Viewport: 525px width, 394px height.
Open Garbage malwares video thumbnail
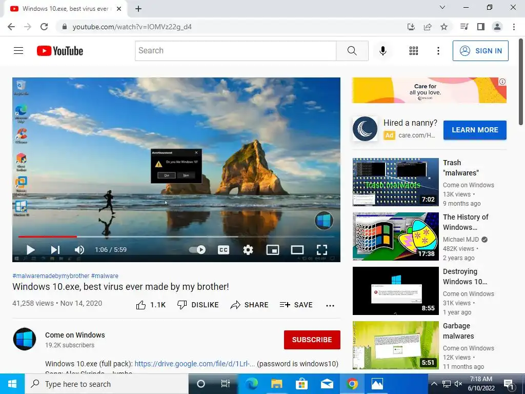pos(395,345)
